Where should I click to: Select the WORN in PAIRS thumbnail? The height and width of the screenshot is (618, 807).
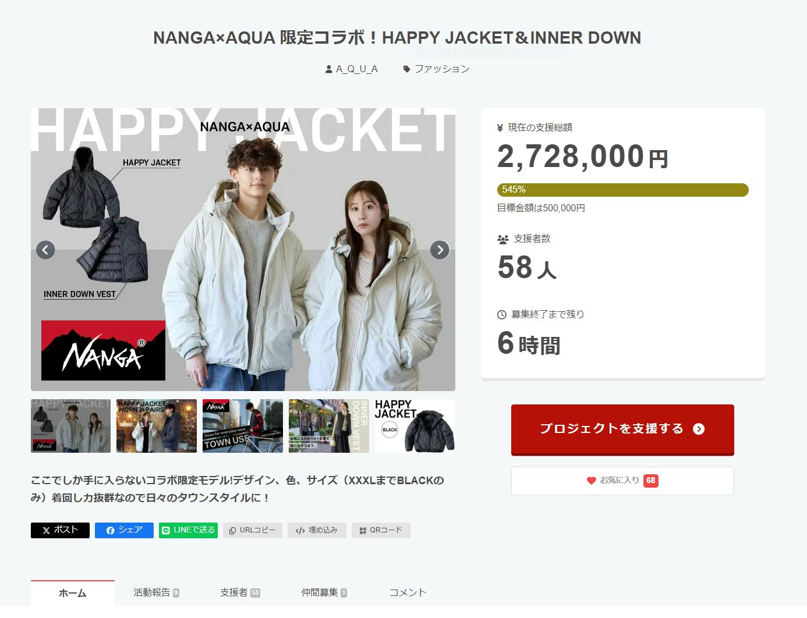click(x=157, y=426)
